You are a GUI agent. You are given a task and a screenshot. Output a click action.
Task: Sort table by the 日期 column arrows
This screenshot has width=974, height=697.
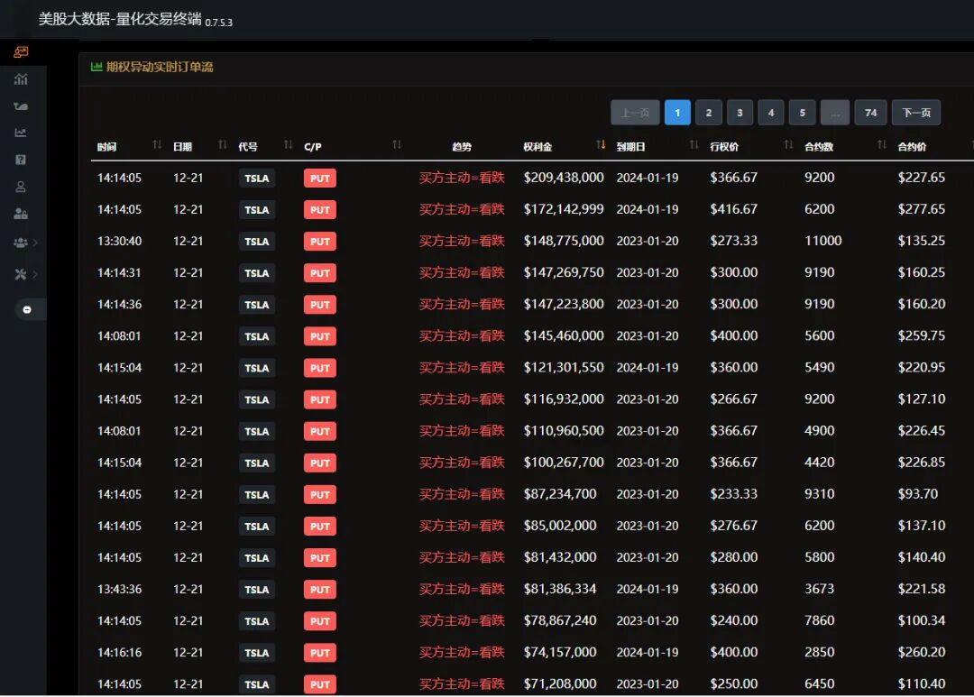pos(223,145)
